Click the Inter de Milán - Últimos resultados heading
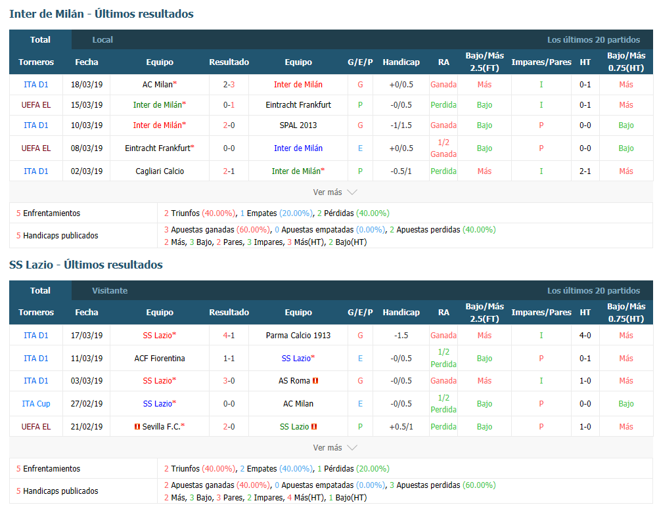 click(101, 14)
